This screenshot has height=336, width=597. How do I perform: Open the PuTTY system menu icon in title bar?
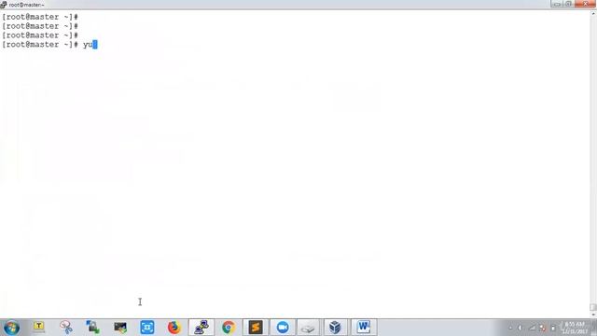(4, 5)
